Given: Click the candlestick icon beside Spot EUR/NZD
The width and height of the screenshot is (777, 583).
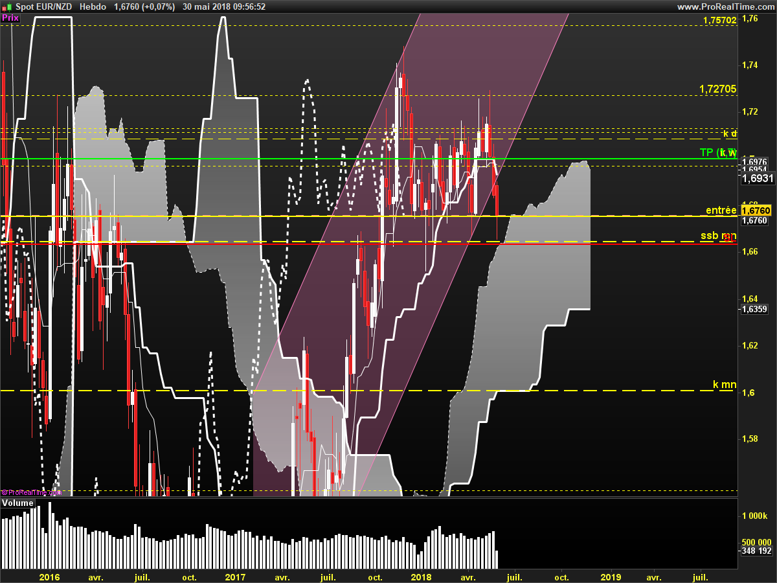Looking at the screenshot, I should tap(7, 6).
